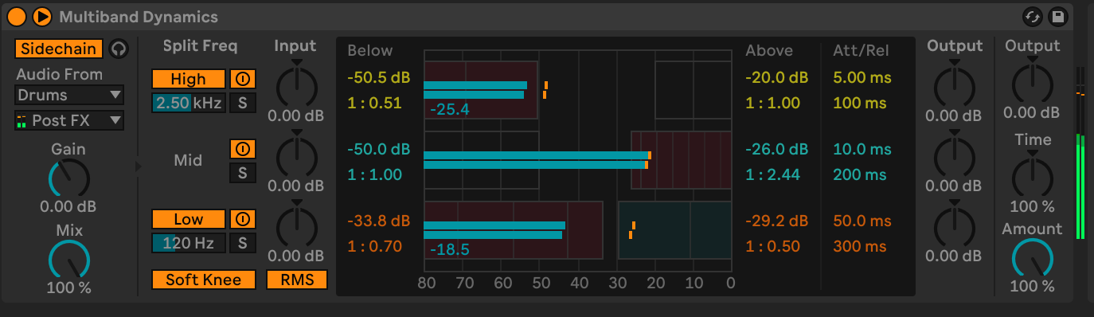This screenshot has height=317, width=1094.
Task: Click the show/hide presets arrow icon
Action: (x=42, y=15)
